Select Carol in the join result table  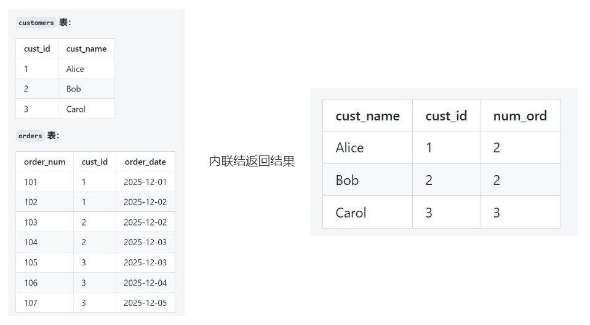pos(351,213)
